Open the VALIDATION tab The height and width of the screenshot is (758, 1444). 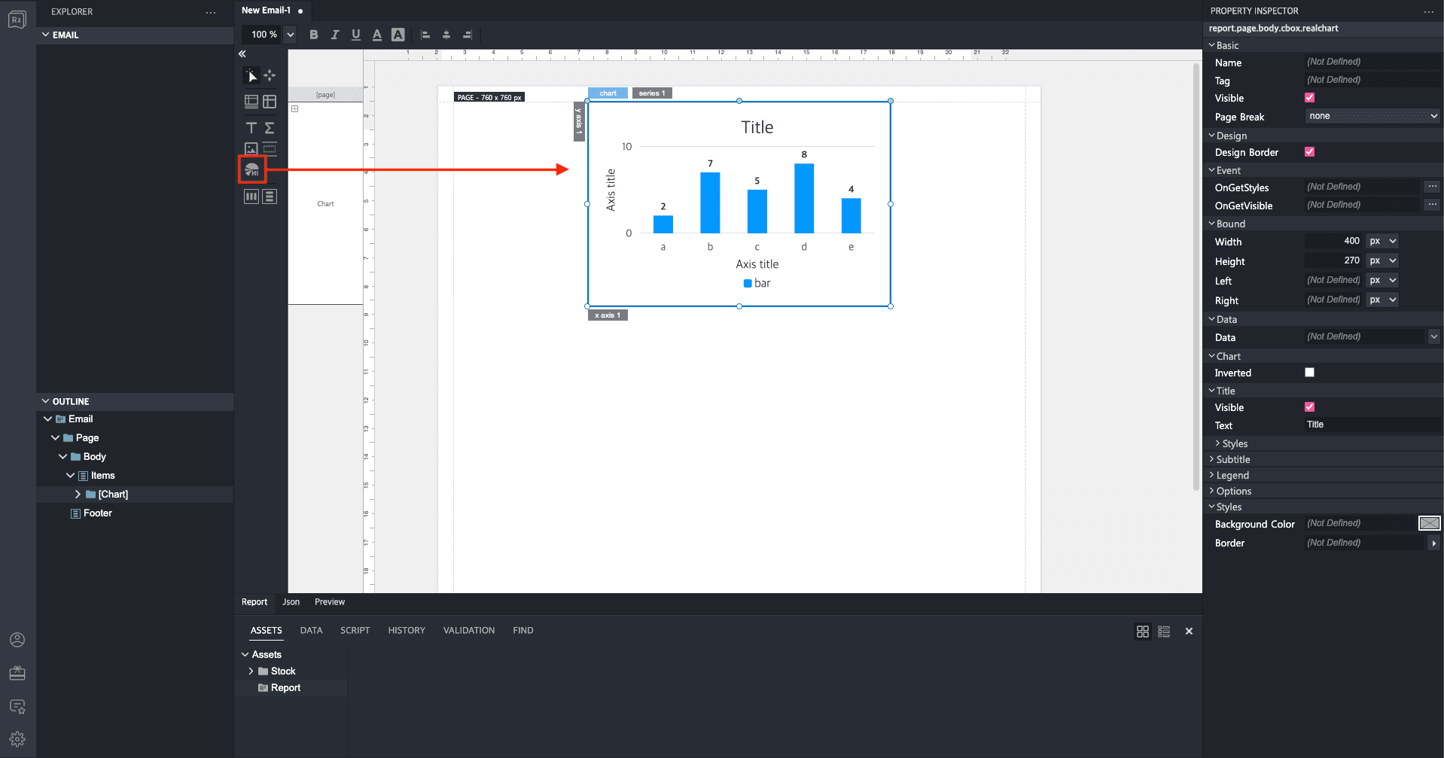(x=469, y=631)
